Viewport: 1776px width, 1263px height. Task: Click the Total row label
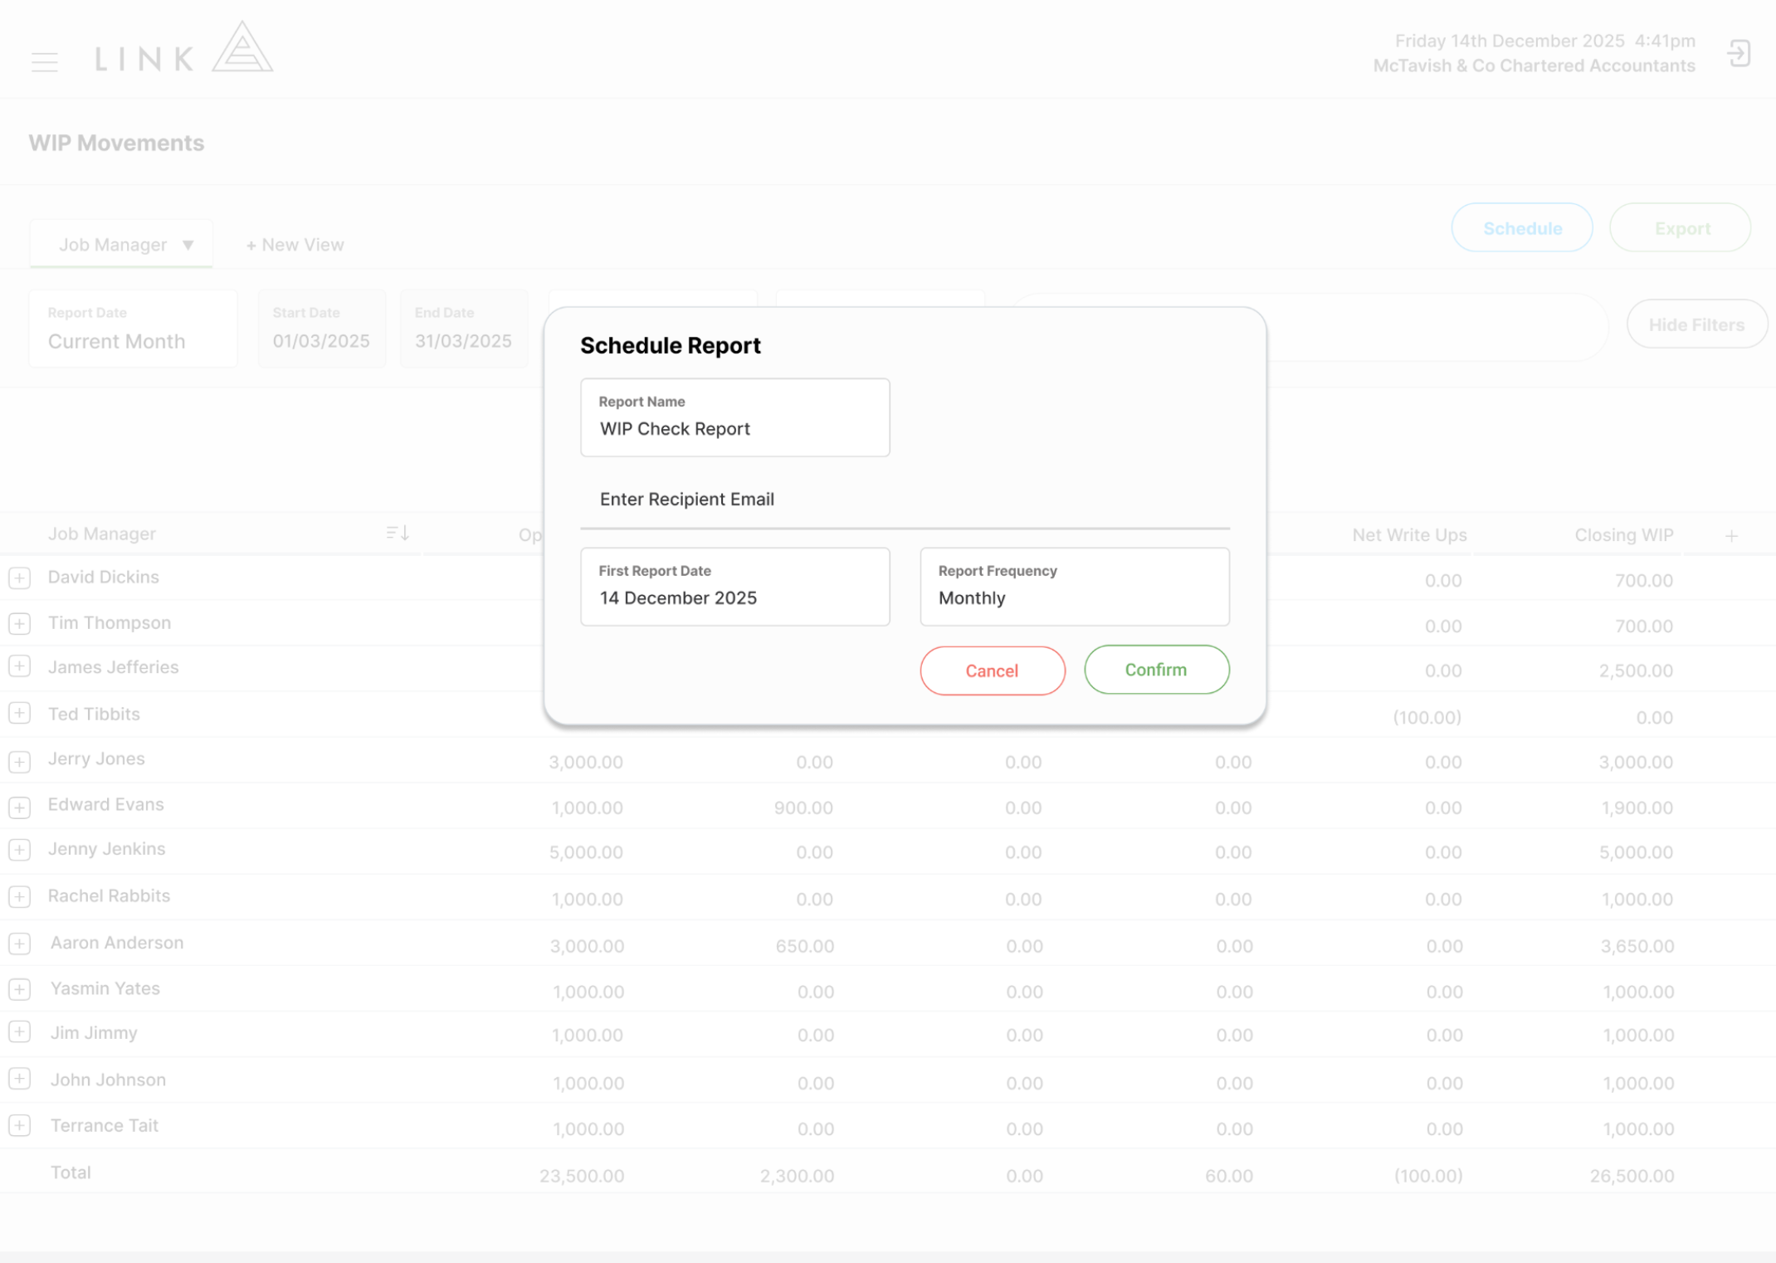(x=71, y=1173)
